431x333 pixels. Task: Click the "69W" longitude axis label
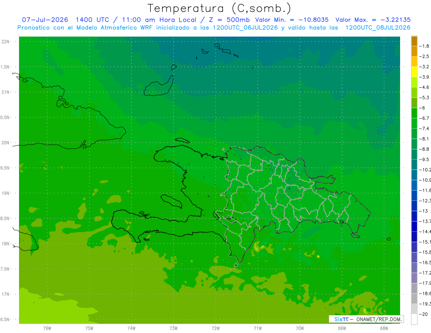342,328
